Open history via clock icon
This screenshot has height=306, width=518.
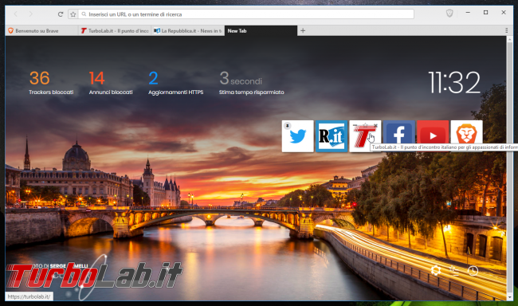tap(473, 271)
